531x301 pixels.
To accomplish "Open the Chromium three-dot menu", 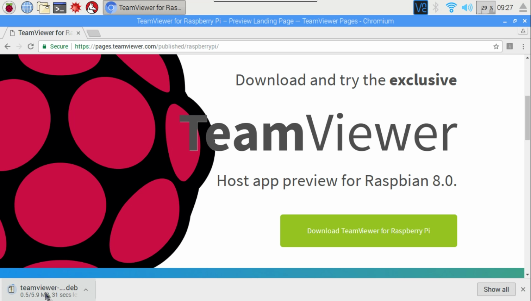I will click(523, 46).
